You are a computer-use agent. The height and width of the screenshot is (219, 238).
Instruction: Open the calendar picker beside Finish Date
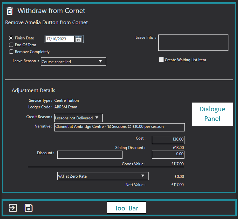click(78, 39)
